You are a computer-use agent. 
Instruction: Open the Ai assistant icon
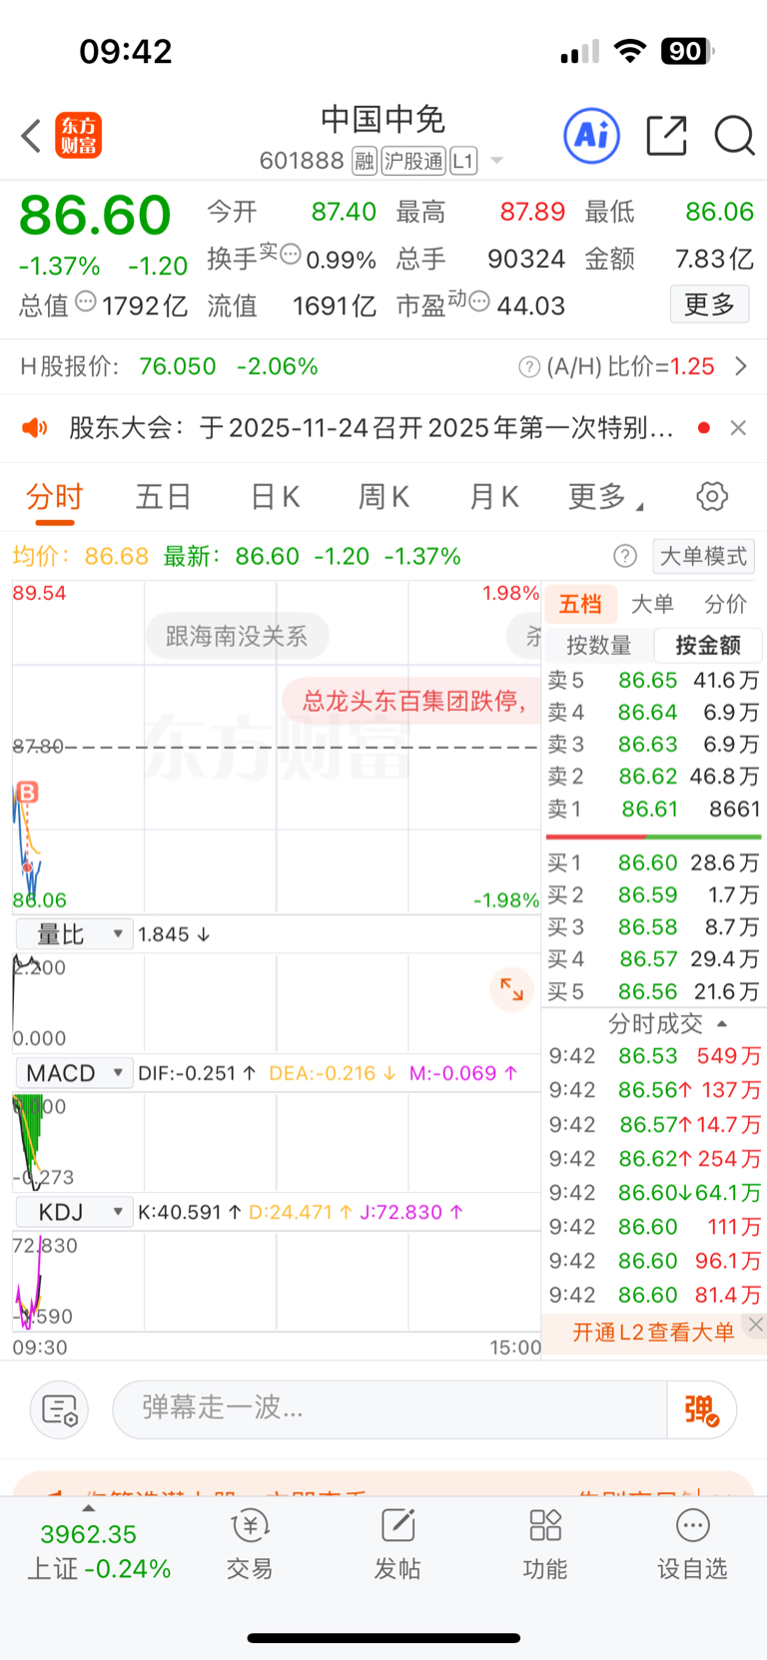click(x=592, y=135)
